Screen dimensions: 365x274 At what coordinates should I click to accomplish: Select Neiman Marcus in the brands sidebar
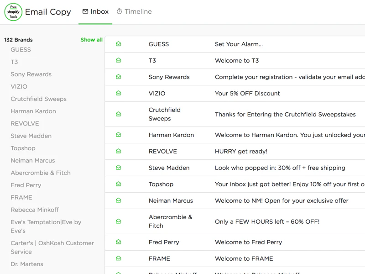click(32, 161)
